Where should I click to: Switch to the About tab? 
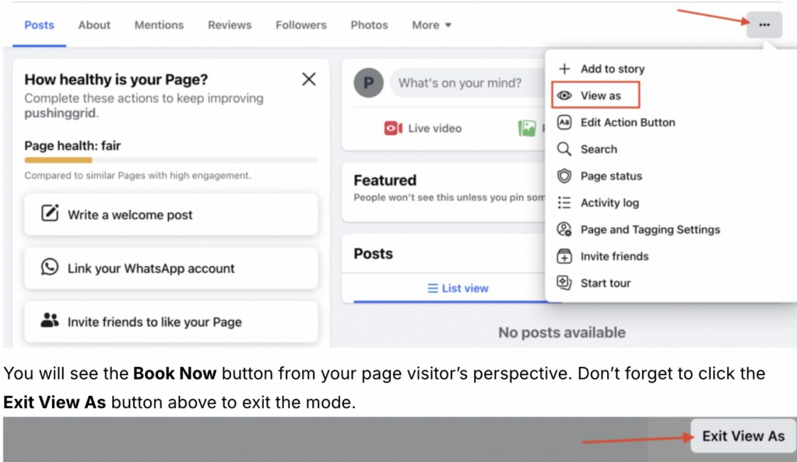click(x=94, y=25)
